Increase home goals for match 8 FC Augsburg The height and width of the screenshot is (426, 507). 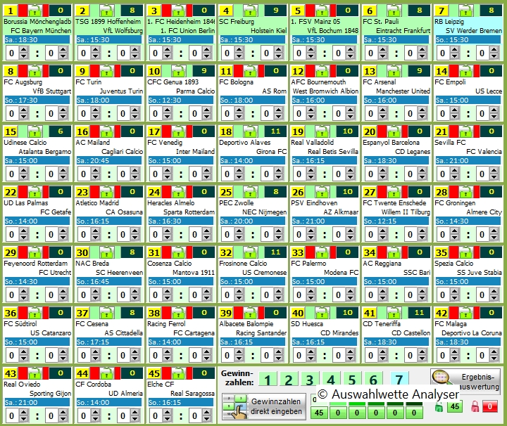pos(24,110)
